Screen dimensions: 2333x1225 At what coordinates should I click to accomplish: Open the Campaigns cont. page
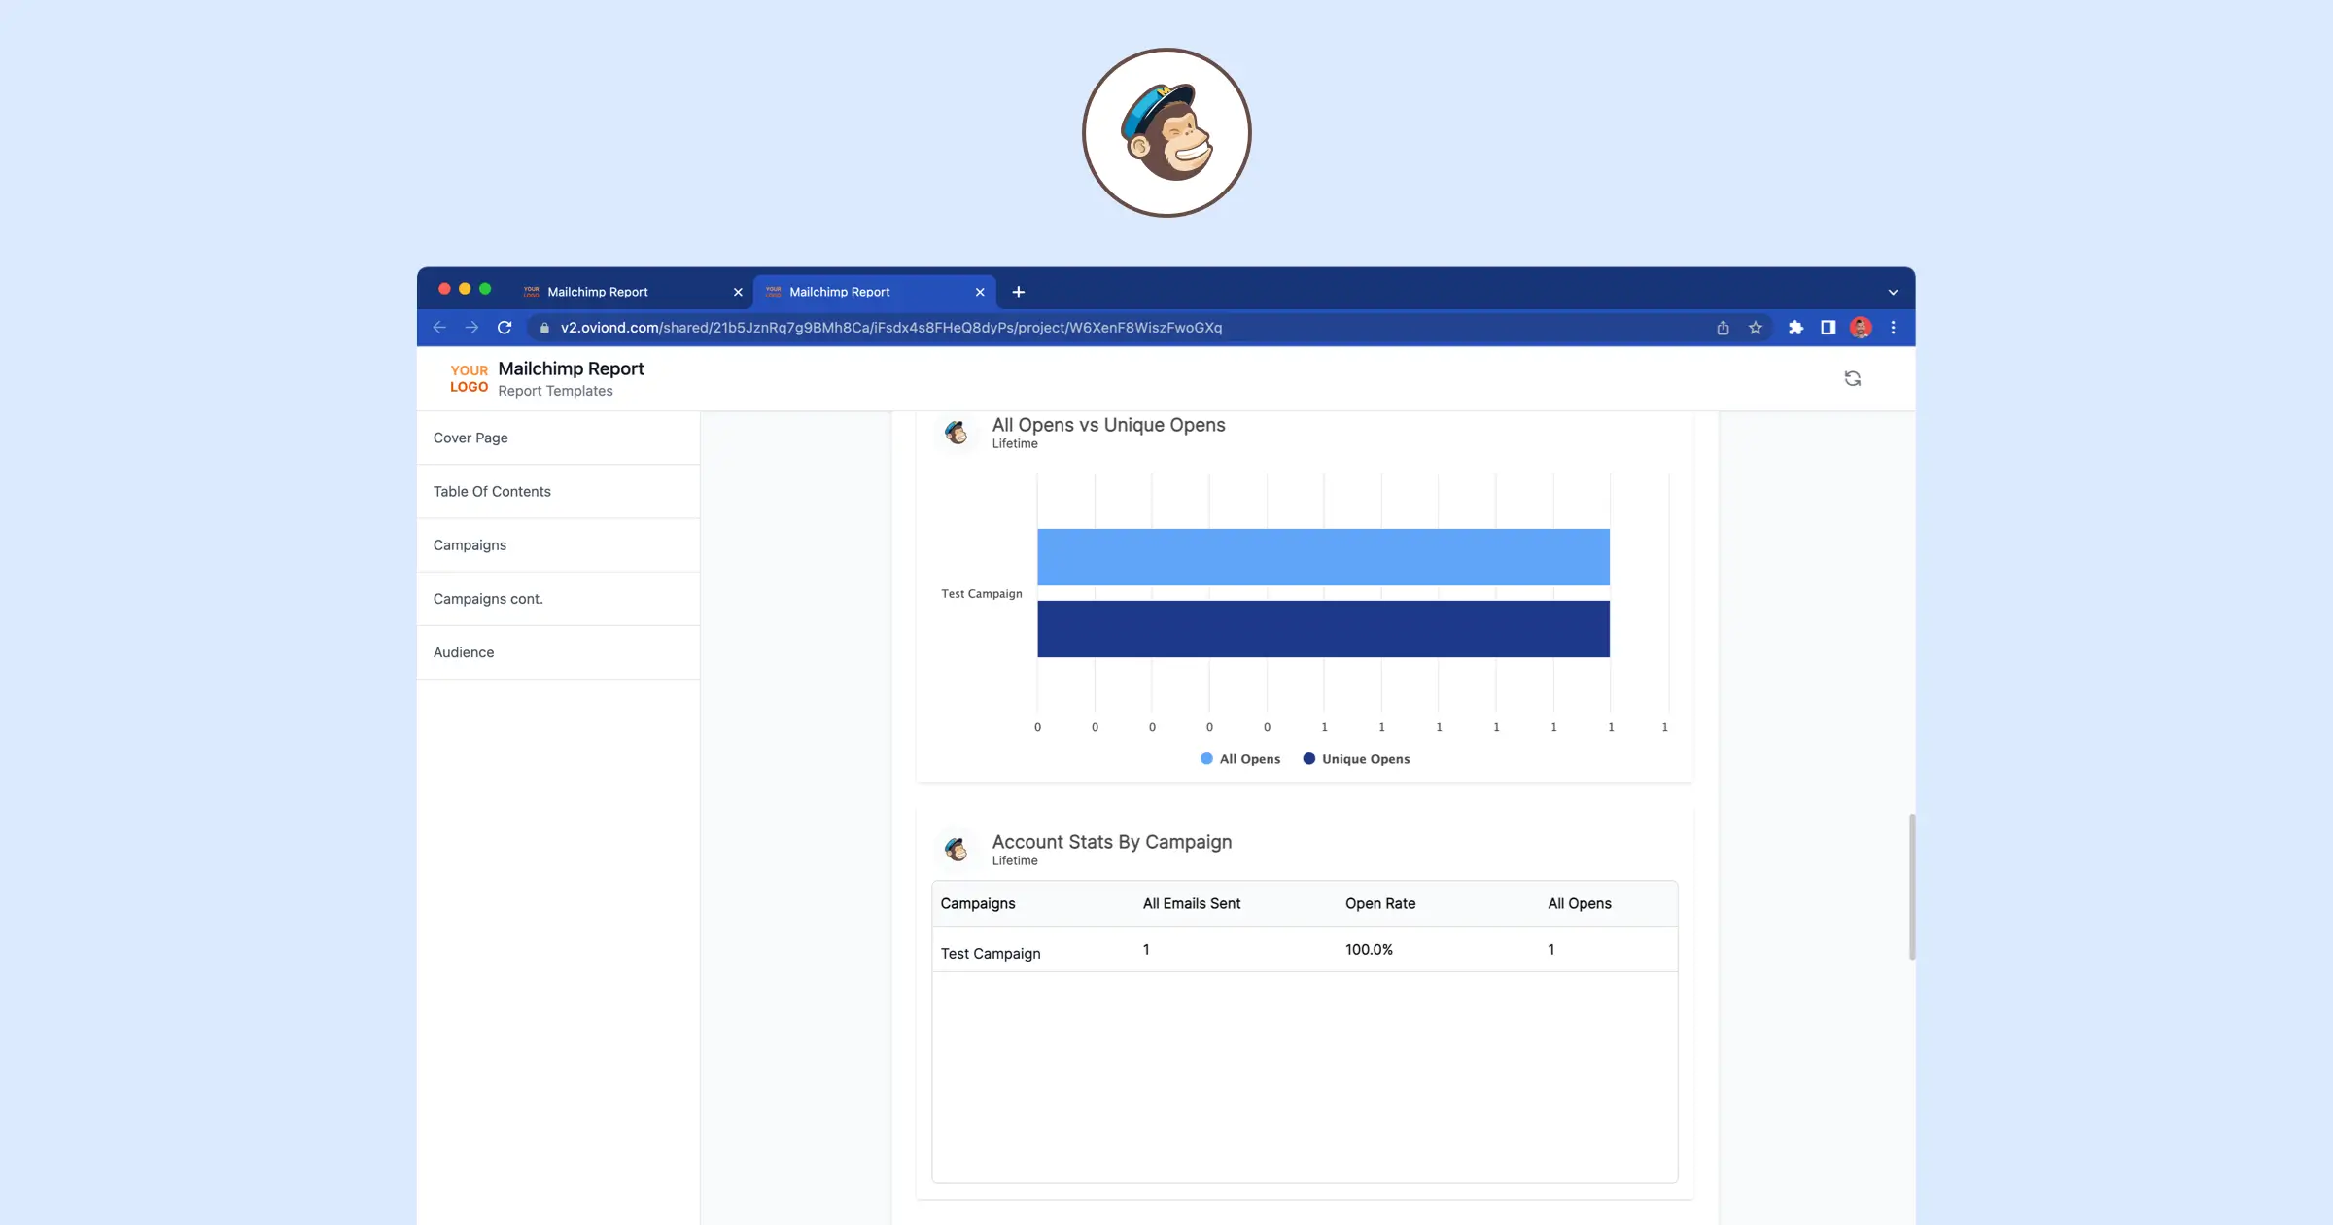point(558,598)
